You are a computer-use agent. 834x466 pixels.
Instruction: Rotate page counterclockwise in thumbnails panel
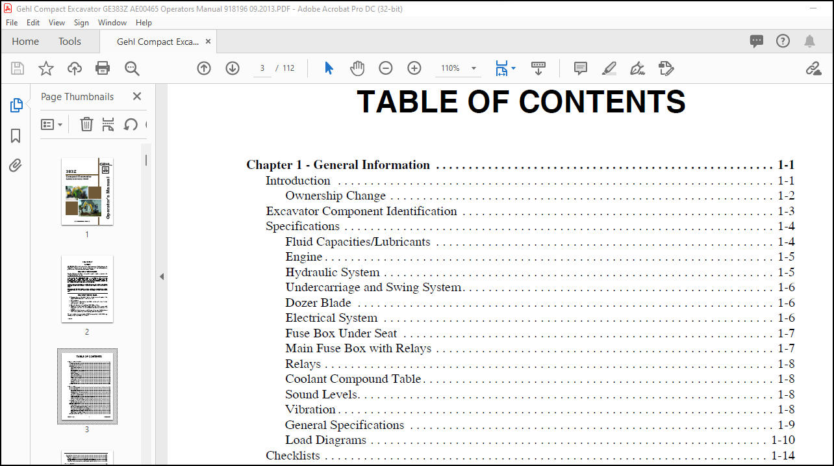click(131, 124)
